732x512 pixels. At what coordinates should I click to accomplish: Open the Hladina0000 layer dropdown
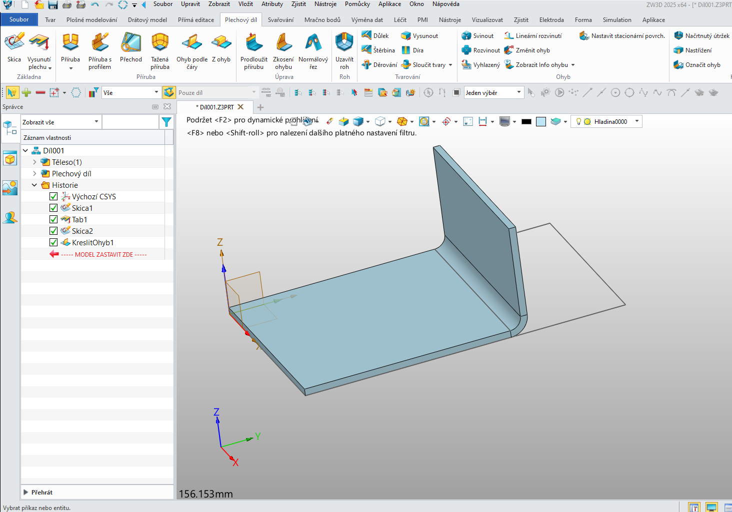[606, 121]
